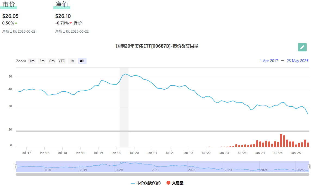Choose the YTD zoom option
Viewport: 311px width, 186px height.
coord(62,61)
